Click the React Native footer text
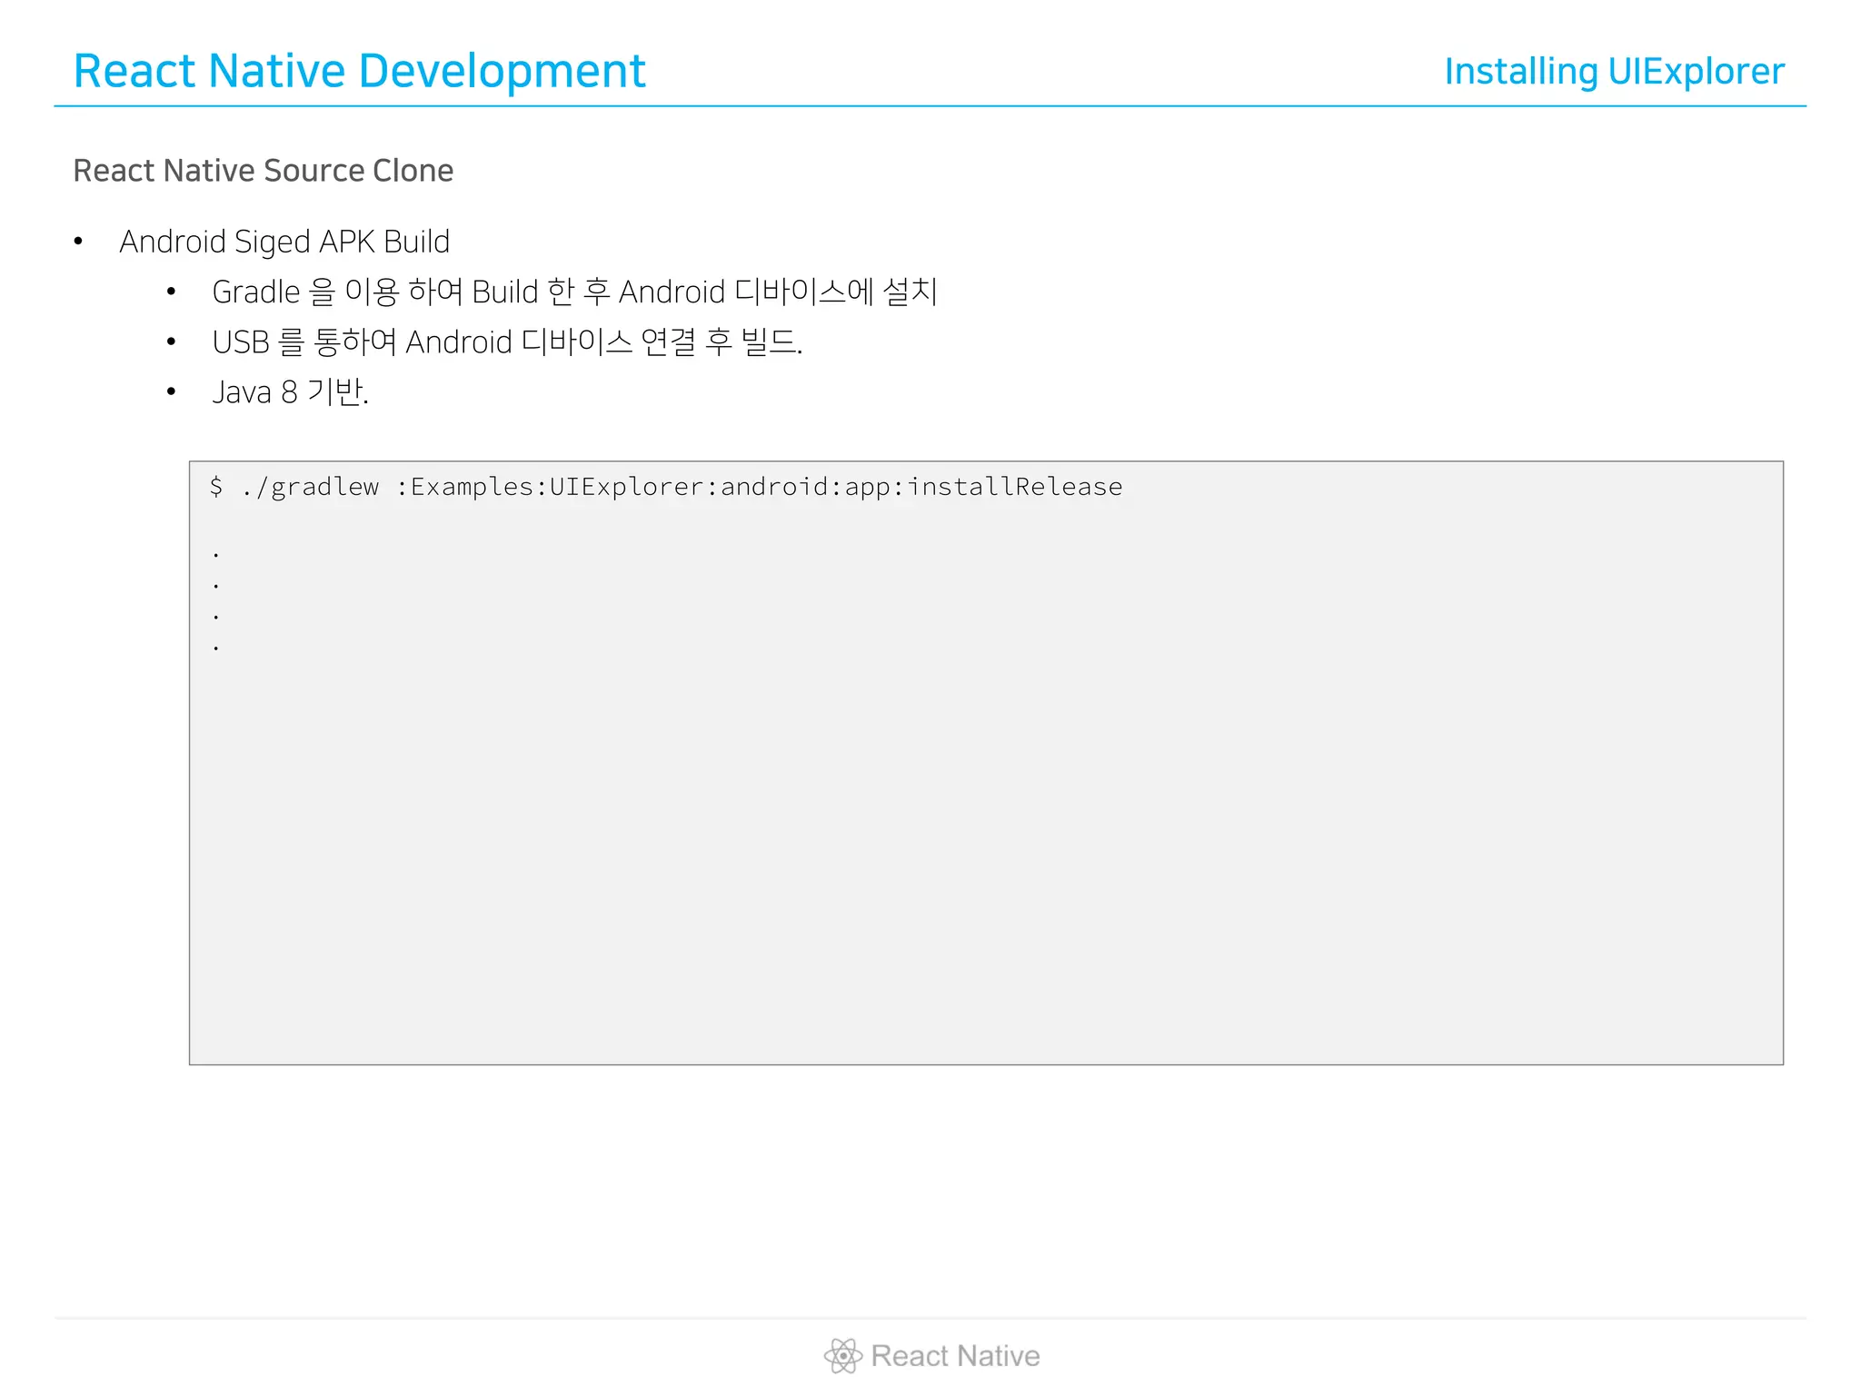 (x=955, y=1356)
